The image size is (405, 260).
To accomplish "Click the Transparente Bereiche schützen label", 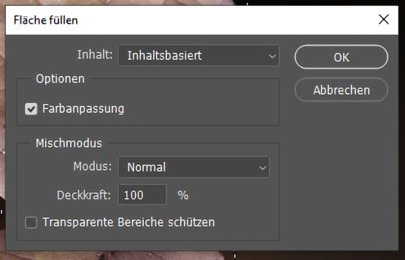I will pos(129,222).
